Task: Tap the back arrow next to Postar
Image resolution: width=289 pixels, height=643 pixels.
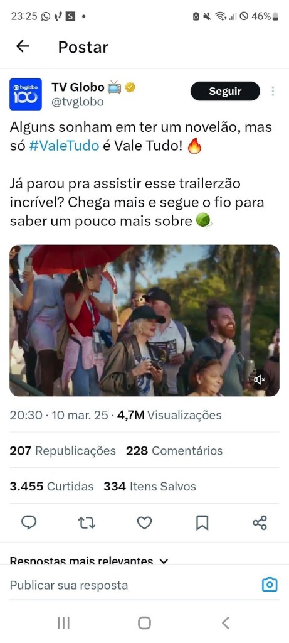Action: click(23, 46)
